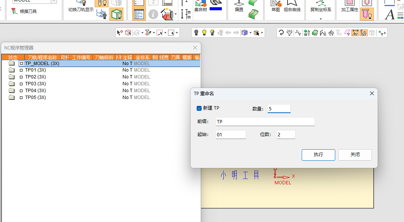
Task: Toggle the 新建 TP checkbox
Action: click(199, 108)
